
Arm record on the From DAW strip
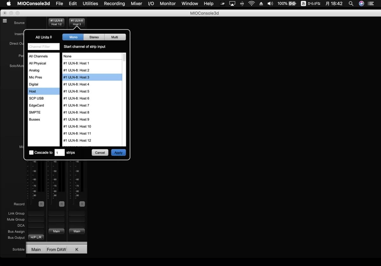point(62,204)
